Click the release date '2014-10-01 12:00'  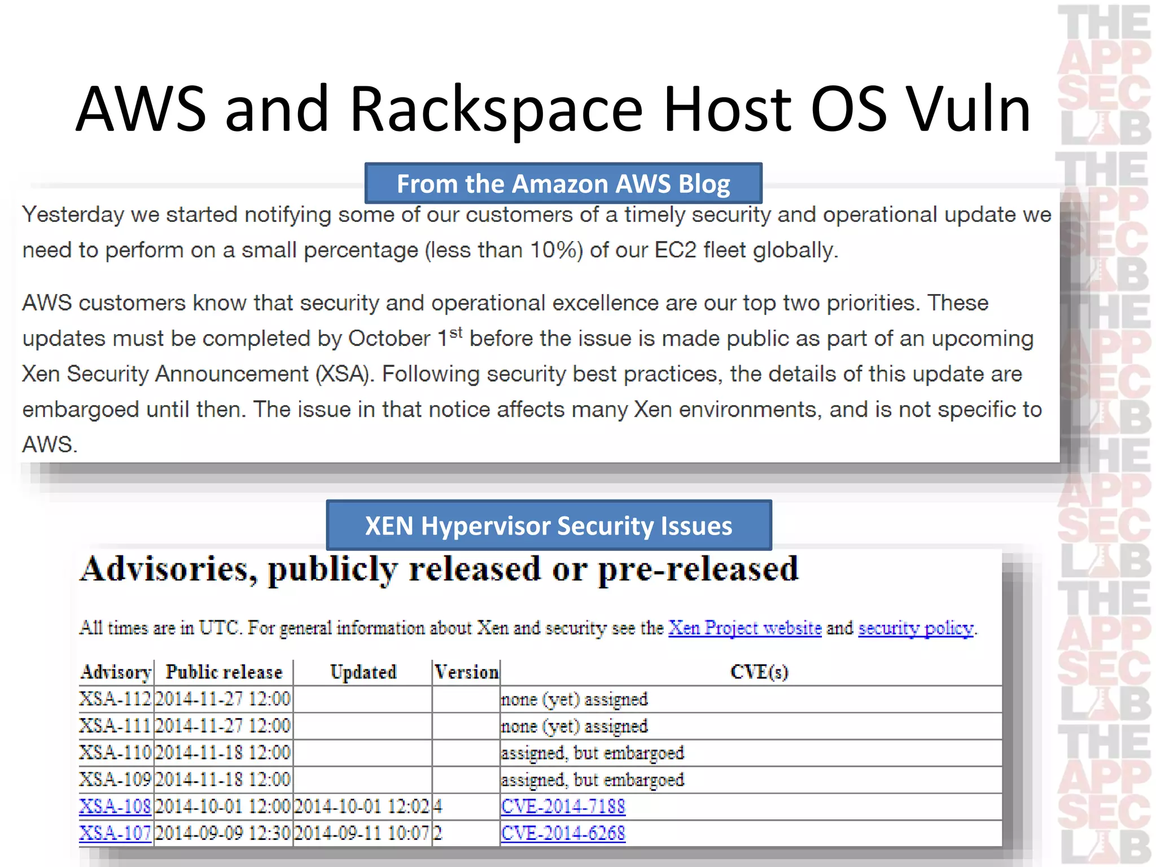point(223,806)
